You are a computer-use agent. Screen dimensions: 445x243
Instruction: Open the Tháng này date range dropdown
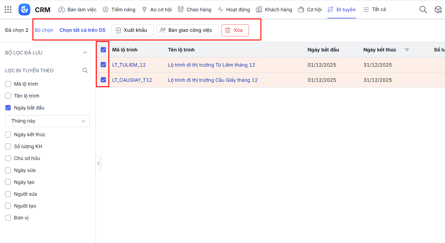47,121
